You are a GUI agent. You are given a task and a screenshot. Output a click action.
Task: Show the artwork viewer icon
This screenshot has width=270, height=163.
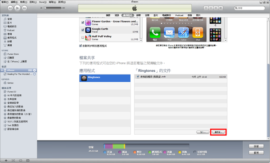click(28, 161)
